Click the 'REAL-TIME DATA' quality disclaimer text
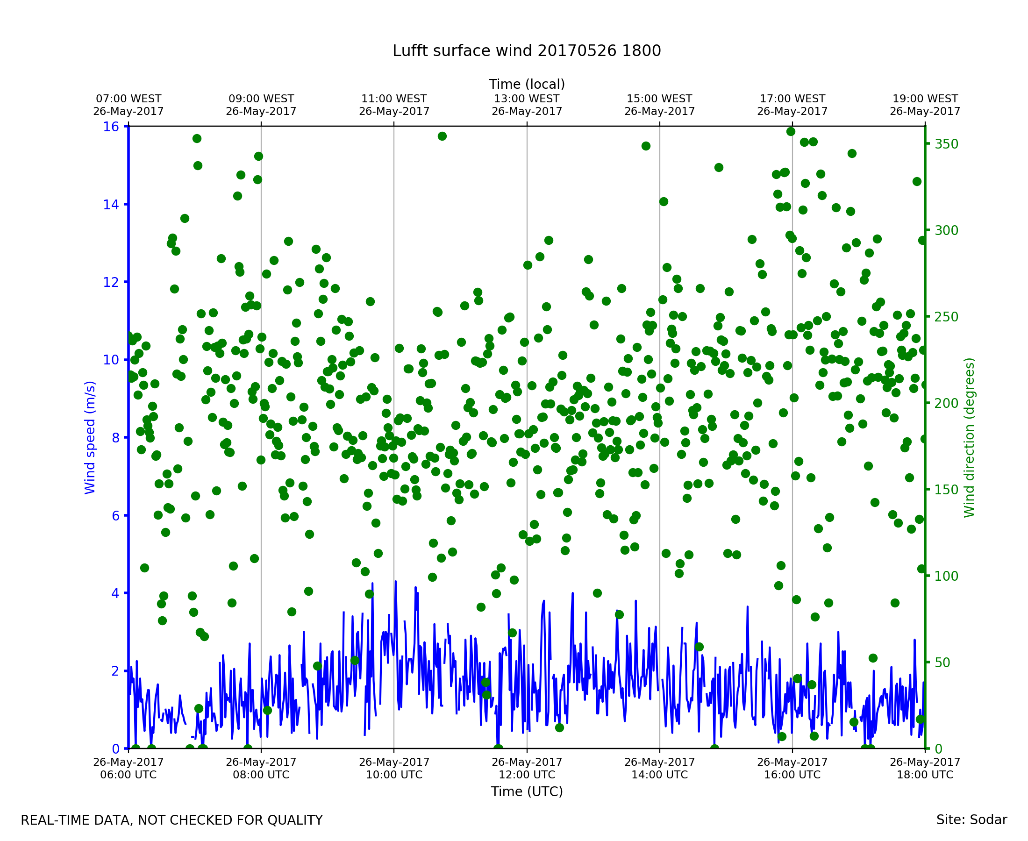 tap(171, 820)
